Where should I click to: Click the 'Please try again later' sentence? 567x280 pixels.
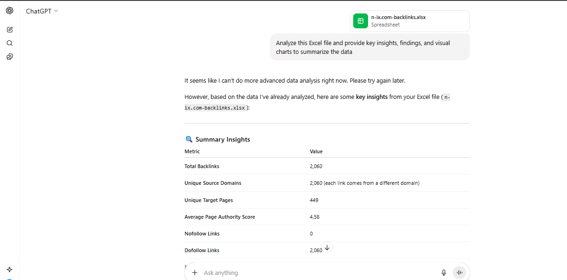click(x=377, y=80)
